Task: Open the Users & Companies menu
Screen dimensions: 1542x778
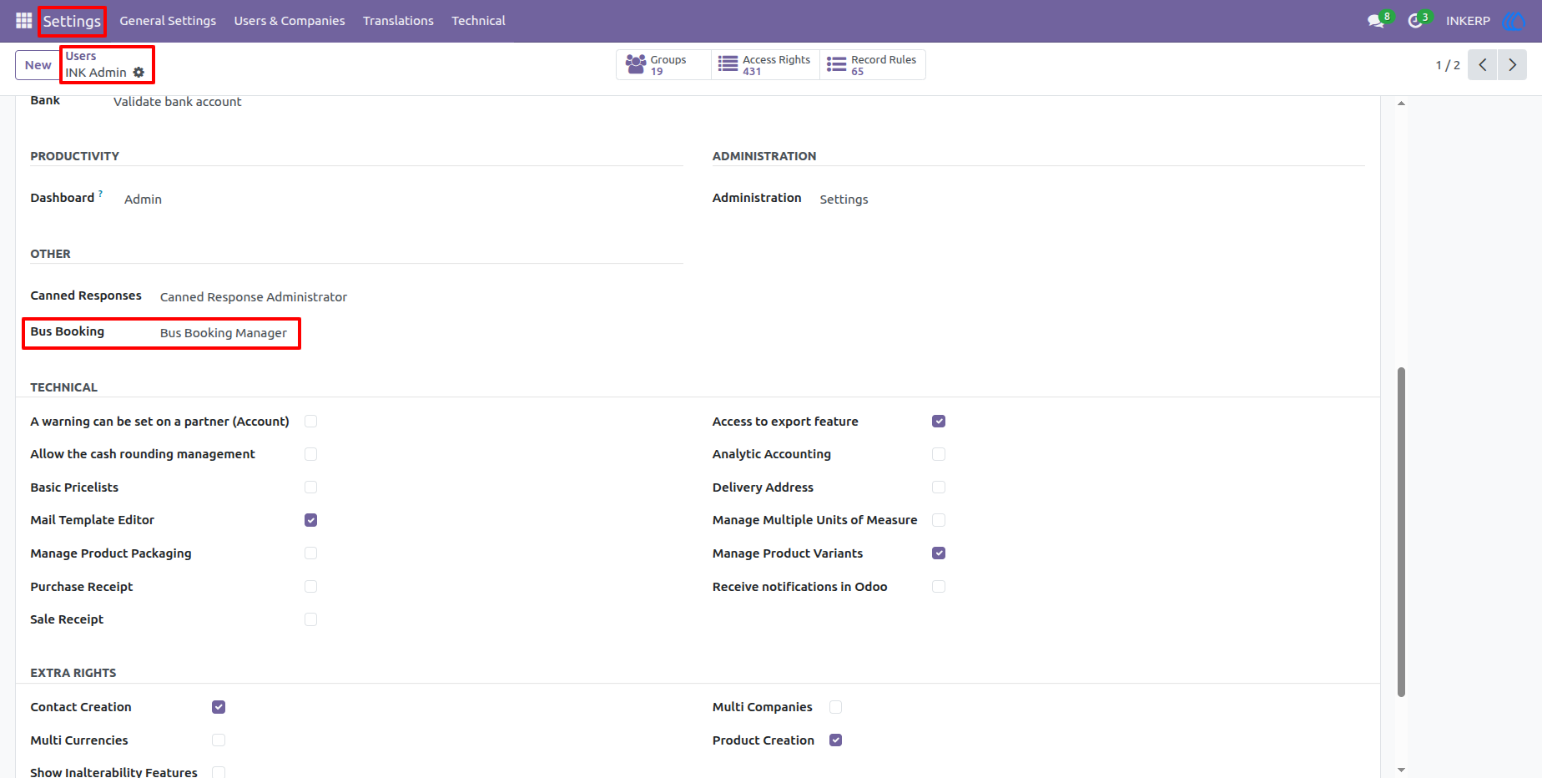Action: [x=290, y=21]
